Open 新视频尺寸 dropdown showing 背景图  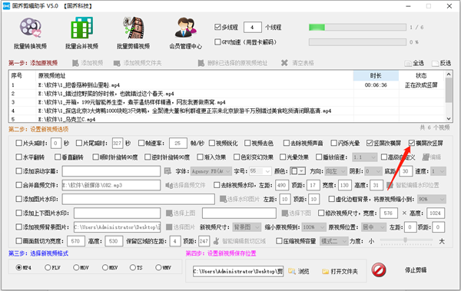point(247,227)
